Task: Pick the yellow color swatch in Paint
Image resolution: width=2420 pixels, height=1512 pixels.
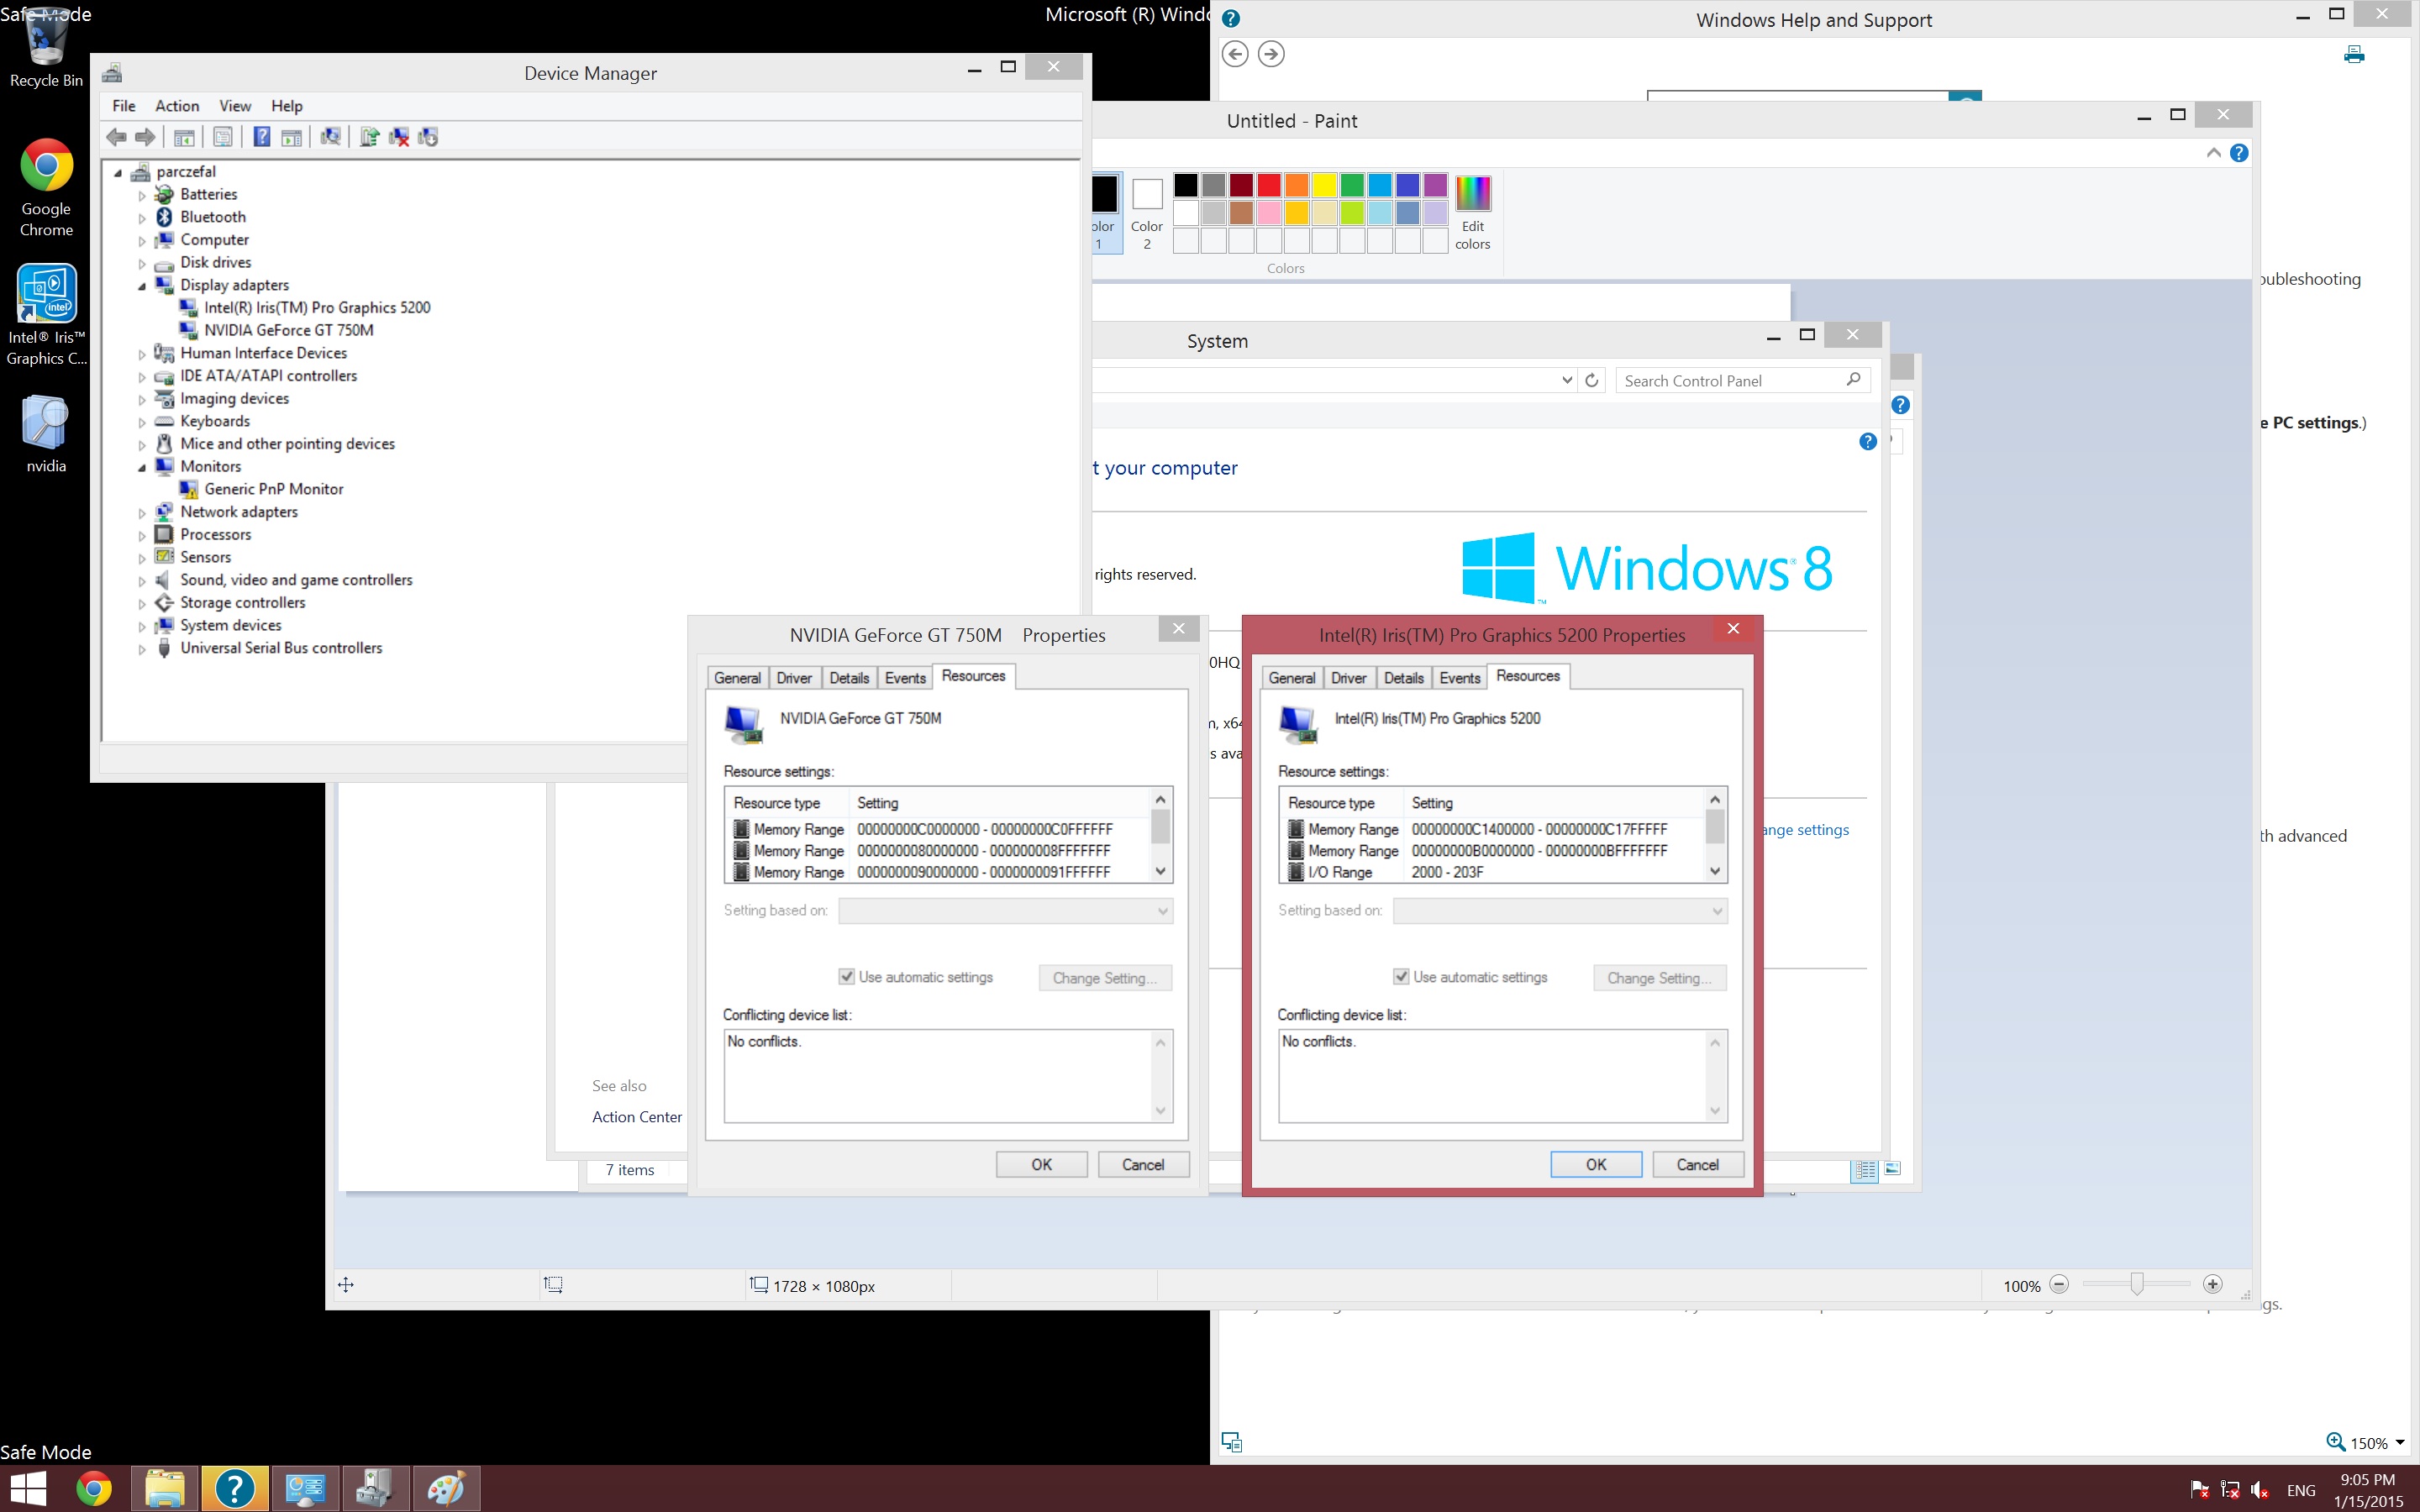Action: (1324, 185)
